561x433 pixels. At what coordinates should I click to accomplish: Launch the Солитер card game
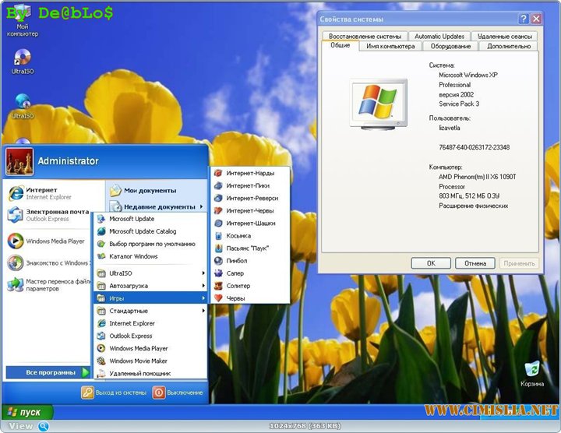(x=238, y=286)
